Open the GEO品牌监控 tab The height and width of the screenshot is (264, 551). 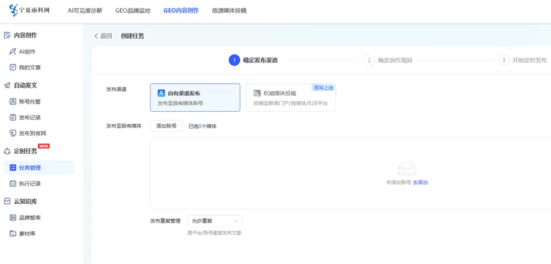(x=133, y=11)
